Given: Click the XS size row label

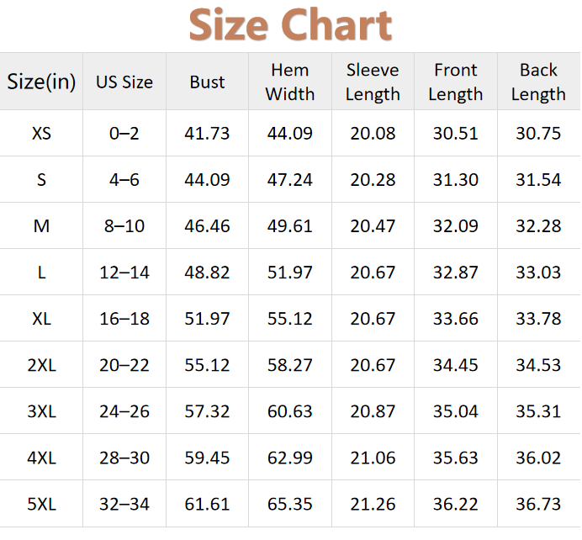Looking at the screenshot, I should point(41,133).
